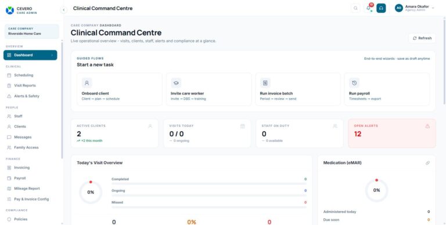Click the Messages chat icon
The width and height of the screenshot is (446, 225).
[9, 137]
